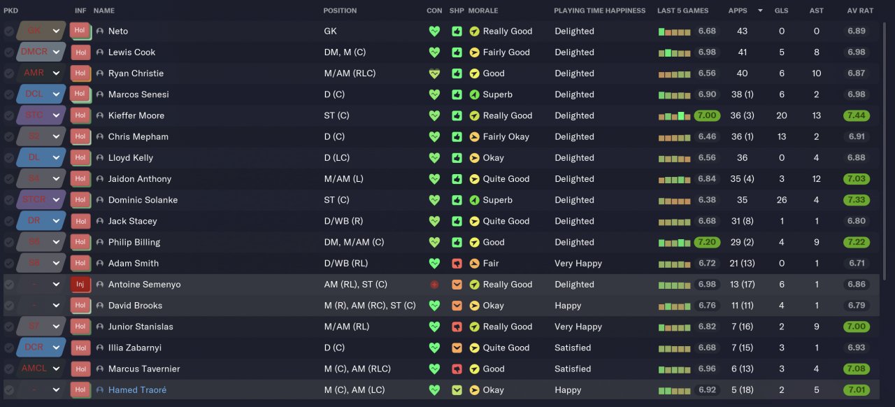Image resolution: width=895 pixels, height=407 pixels.
Task: Toggle the selection checkbox for Hamed Traoré
Action: coord(8,390)
